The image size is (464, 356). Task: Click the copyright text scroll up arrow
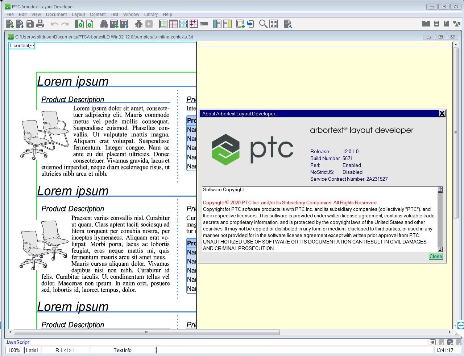pyautogui.click(x=440, y=189)
